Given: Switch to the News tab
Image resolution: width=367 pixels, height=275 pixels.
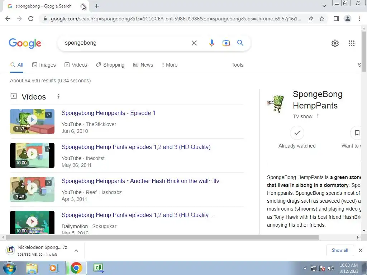Looking at the screenshot, I should pyautogui.click(x=143, y=65).
